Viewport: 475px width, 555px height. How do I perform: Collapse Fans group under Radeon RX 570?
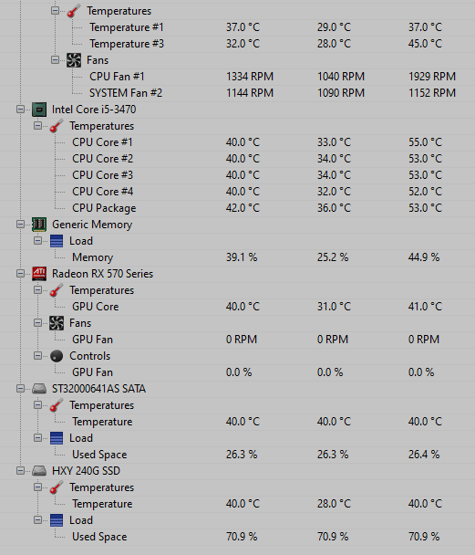click(37, 323)
